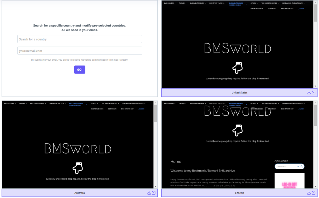Click the scrollbar thumb in Australia preview
Image resolution: width=319 pixels, height=198 pixels.
[x=155, y=113]
